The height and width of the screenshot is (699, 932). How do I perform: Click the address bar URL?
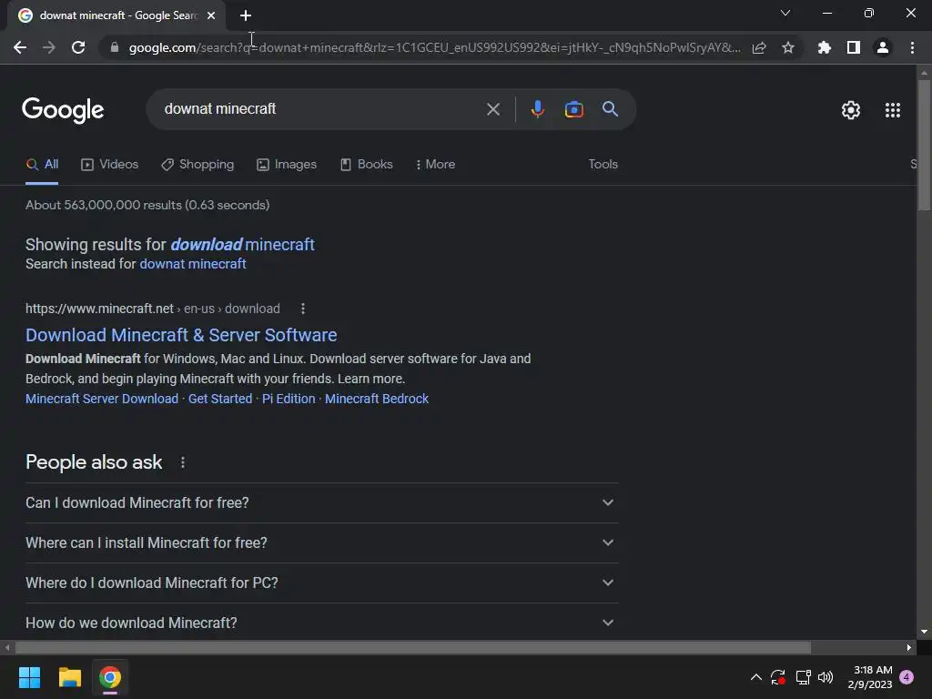coord(434,47)
